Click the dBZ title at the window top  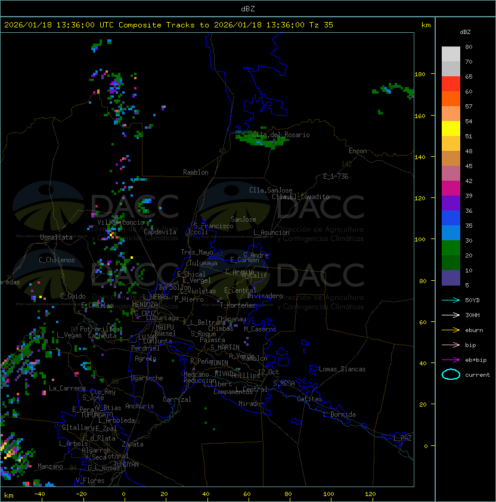coord(248,9)
